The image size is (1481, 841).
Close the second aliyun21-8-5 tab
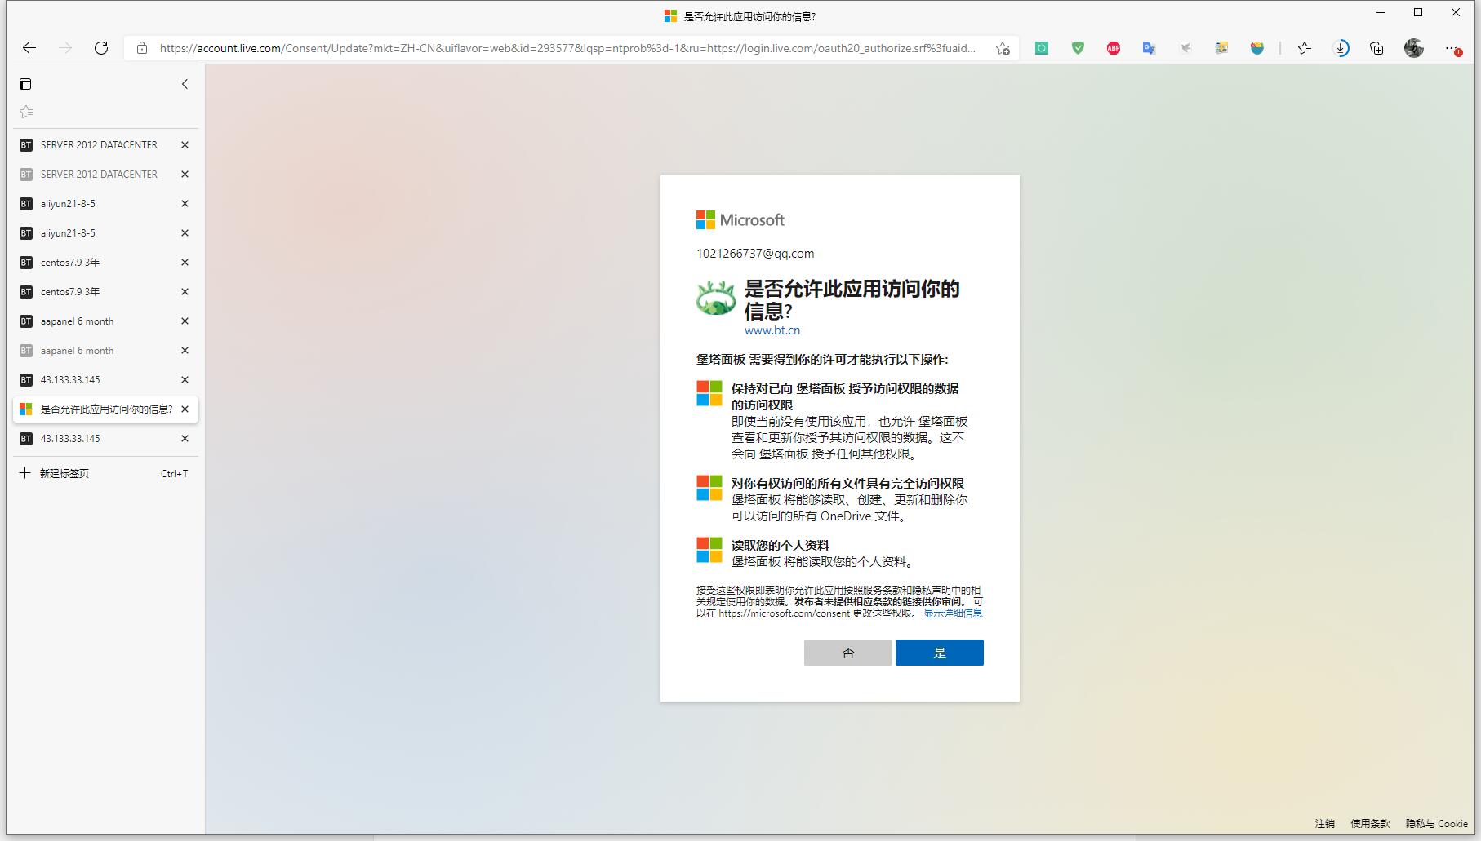tap(185, 232)
